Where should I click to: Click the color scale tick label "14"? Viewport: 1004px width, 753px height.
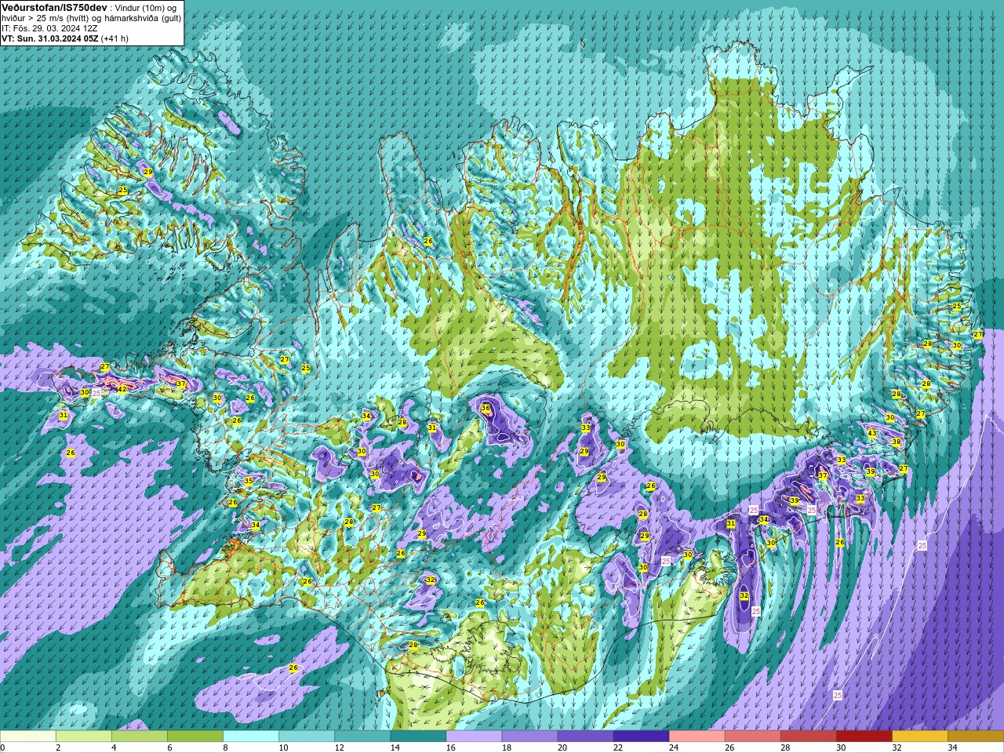click(x=395, y=748)
